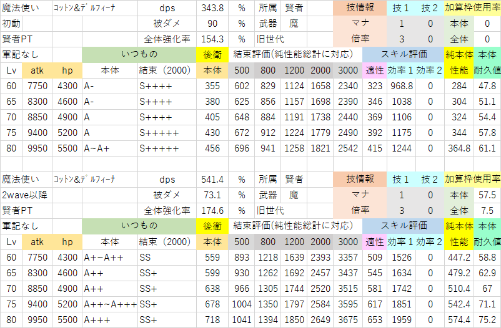Screen dimensions: 501x328
Task: Click the 1200 column value 1797
Action: pos(294,304)
